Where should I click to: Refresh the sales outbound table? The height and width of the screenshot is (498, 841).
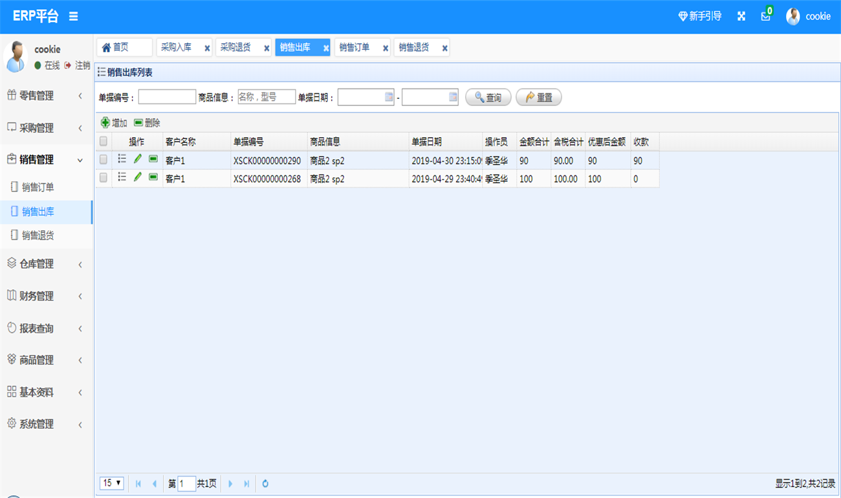click(x=265, y=484)
